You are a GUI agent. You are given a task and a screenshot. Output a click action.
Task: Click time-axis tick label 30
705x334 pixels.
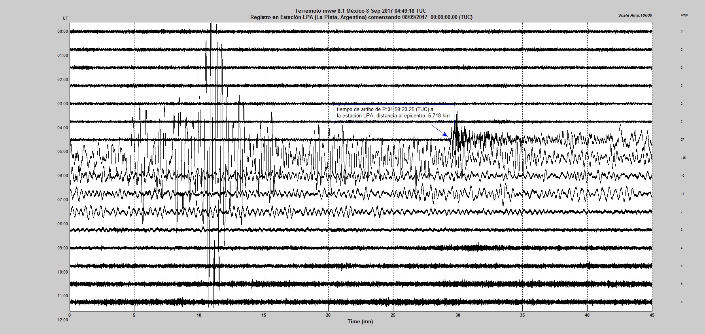pos(458,315)
